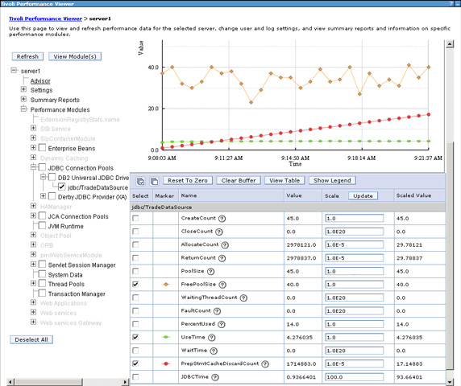Click the Refresh button
Screen dimensions: 461x386
(x=27, y=56)
